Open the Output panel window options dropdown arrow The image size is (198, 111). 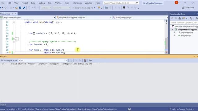[195, 56]
